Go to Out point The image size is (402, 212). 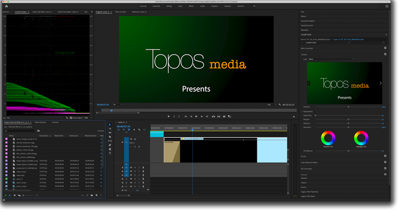point(207,117)
